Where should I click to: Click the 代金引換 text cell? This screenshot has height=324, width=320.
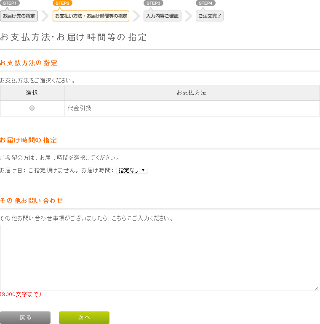pos(192,108)
